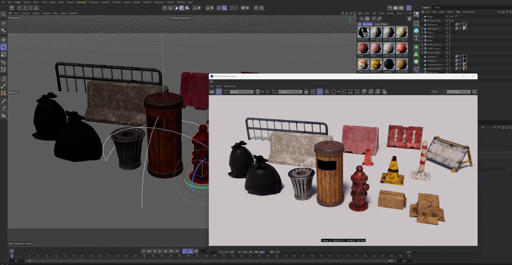Open the MoGraph menu
This screenshot has width=512, height=265.
82,2
